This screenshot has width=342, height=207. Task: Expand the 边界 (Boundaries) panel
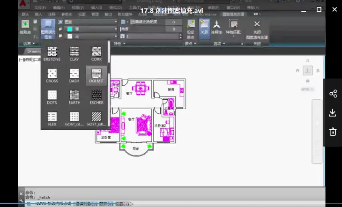29,44
